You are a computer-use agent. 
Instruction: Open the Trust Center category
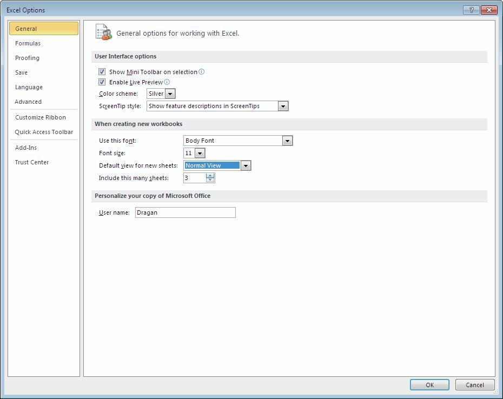tap(44, 162)
